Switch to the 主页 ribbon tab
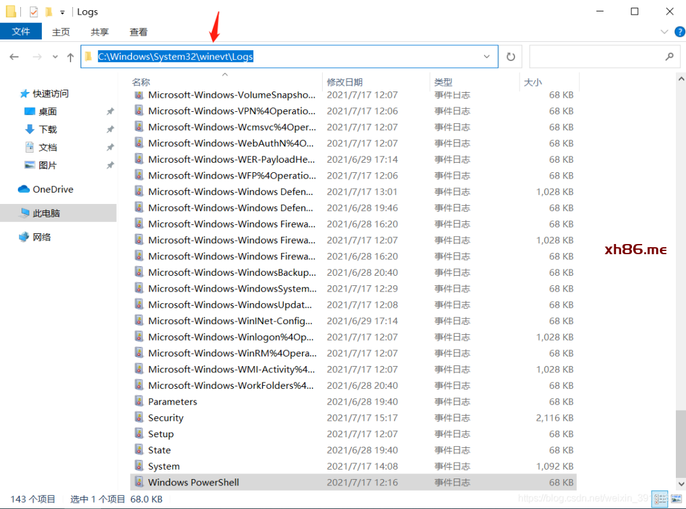The image size is (686, 509). pos(61,32)
